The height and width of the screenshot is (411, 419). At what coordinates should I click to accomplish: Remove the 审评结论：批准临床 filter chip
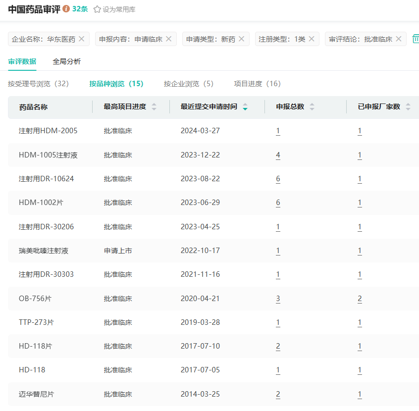pos(398,39)
